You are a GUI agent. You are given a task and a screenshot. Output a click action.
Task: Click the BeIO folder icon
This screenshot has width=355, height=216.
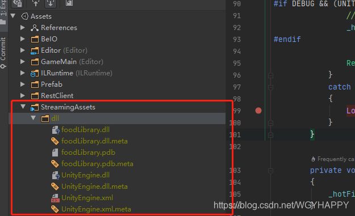coord(35,39)
